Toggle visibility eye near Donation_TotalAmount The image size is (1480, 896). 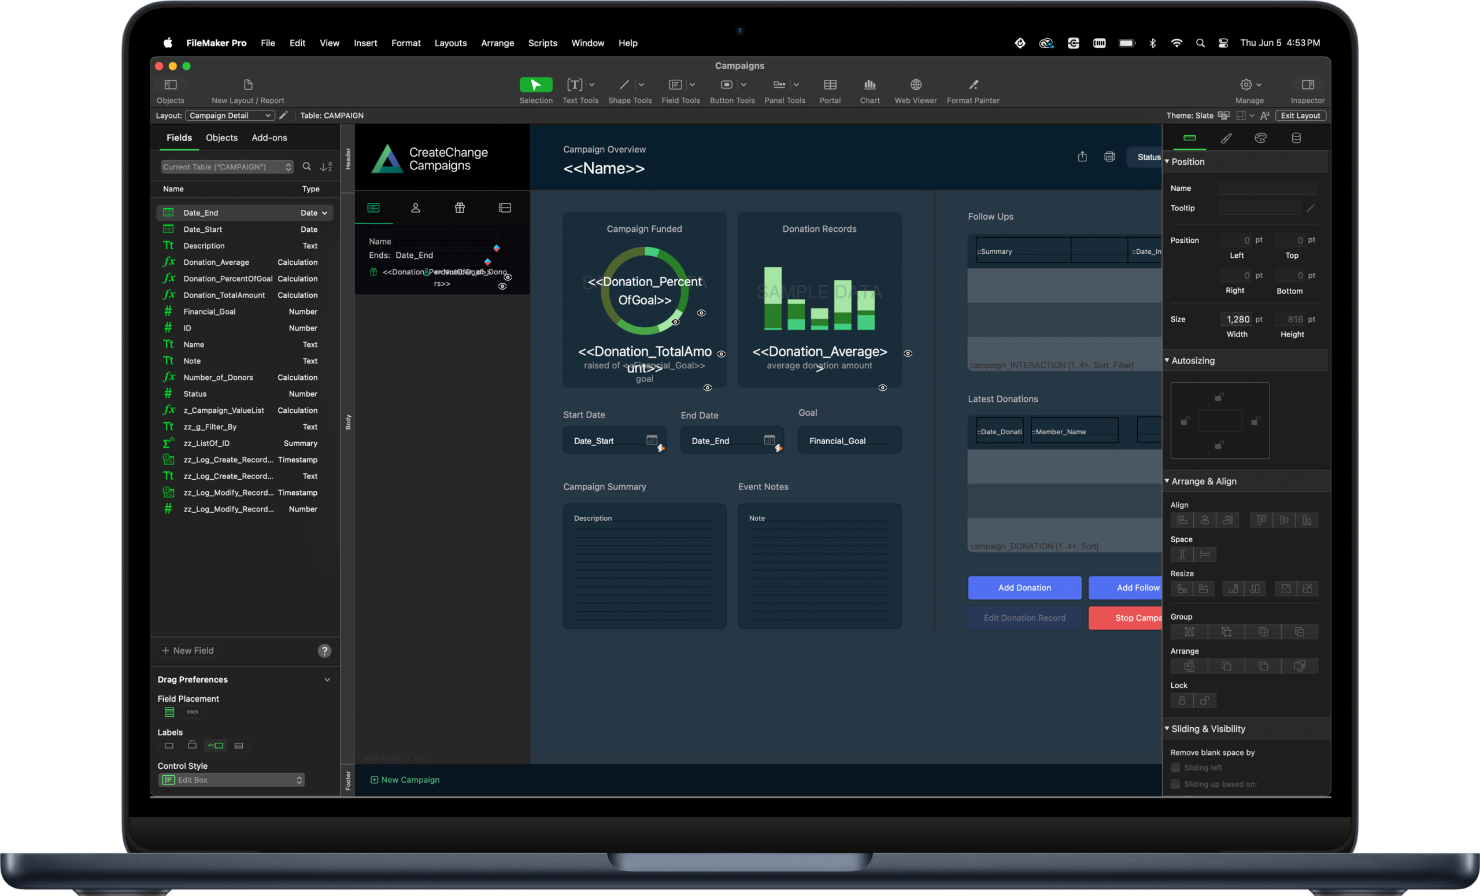click(x=721, y=354)
